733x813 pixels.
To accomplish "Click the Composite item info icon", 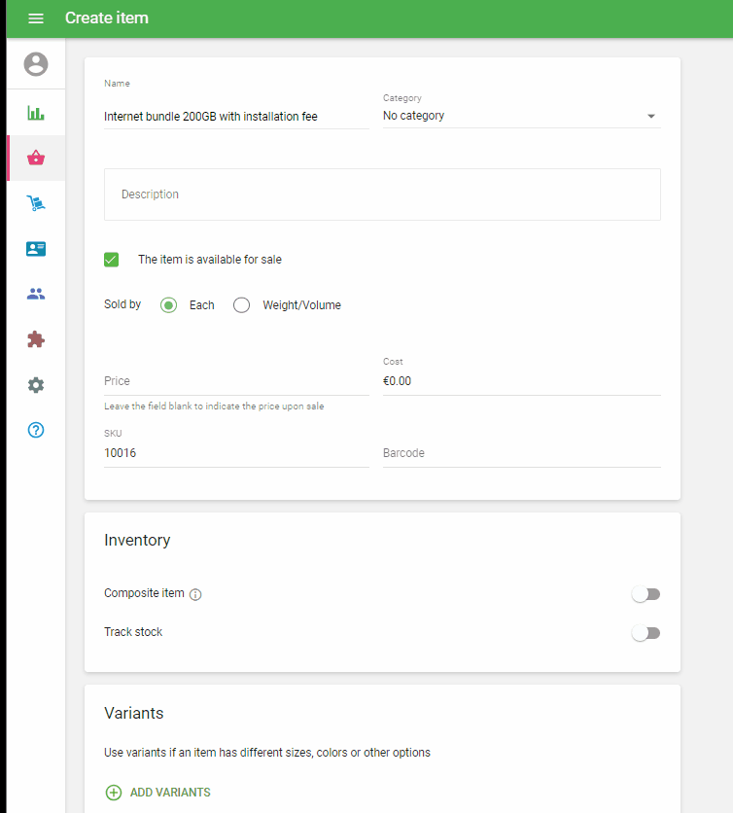I will 195,594.
